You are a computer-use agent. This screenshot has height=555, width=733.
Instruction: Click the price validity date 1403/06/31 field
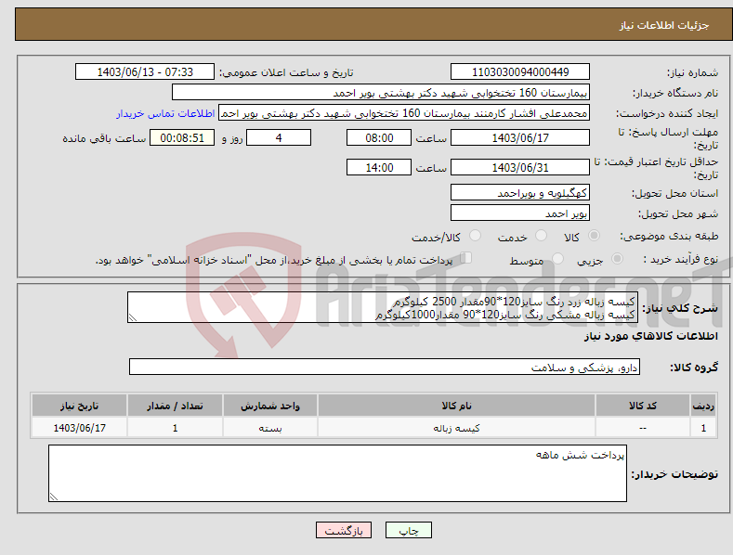click(520, 167)
